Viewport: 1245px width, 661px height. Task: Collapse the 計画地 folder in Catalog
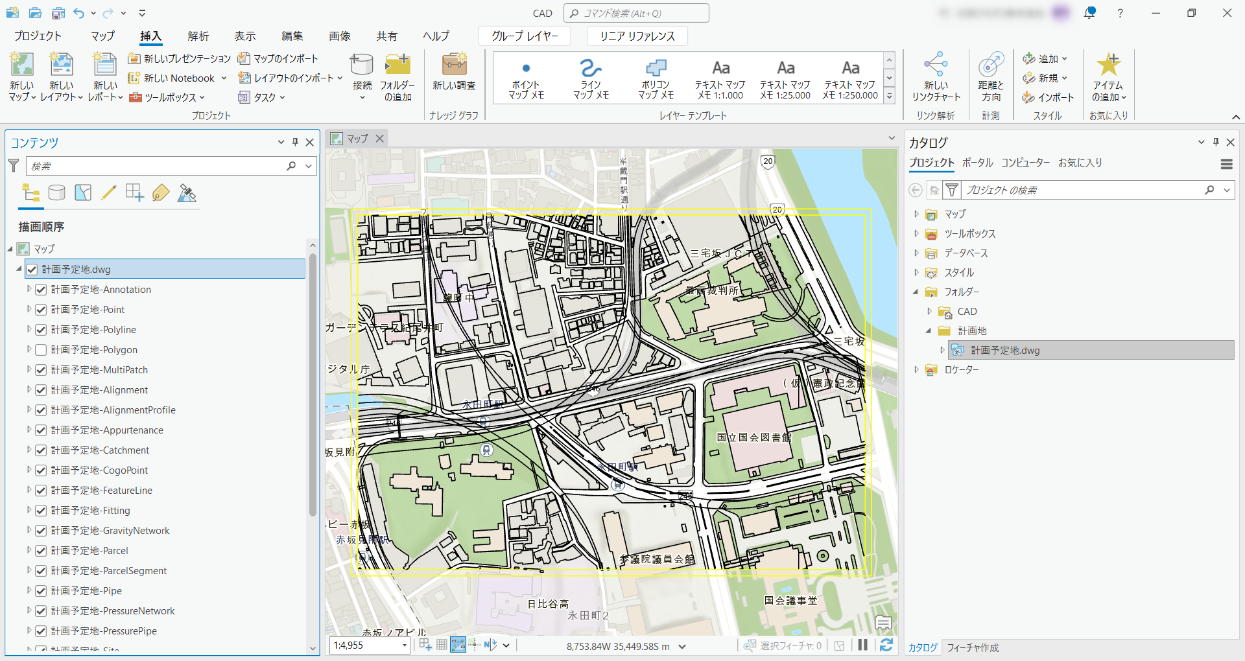click(x=929, y=331)
